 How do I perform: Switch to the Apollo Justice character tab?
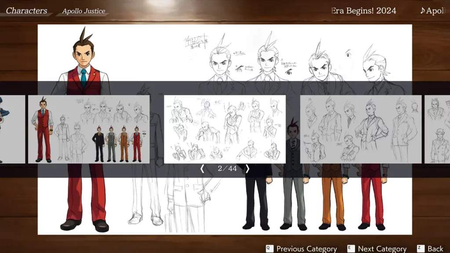[84, 11]
